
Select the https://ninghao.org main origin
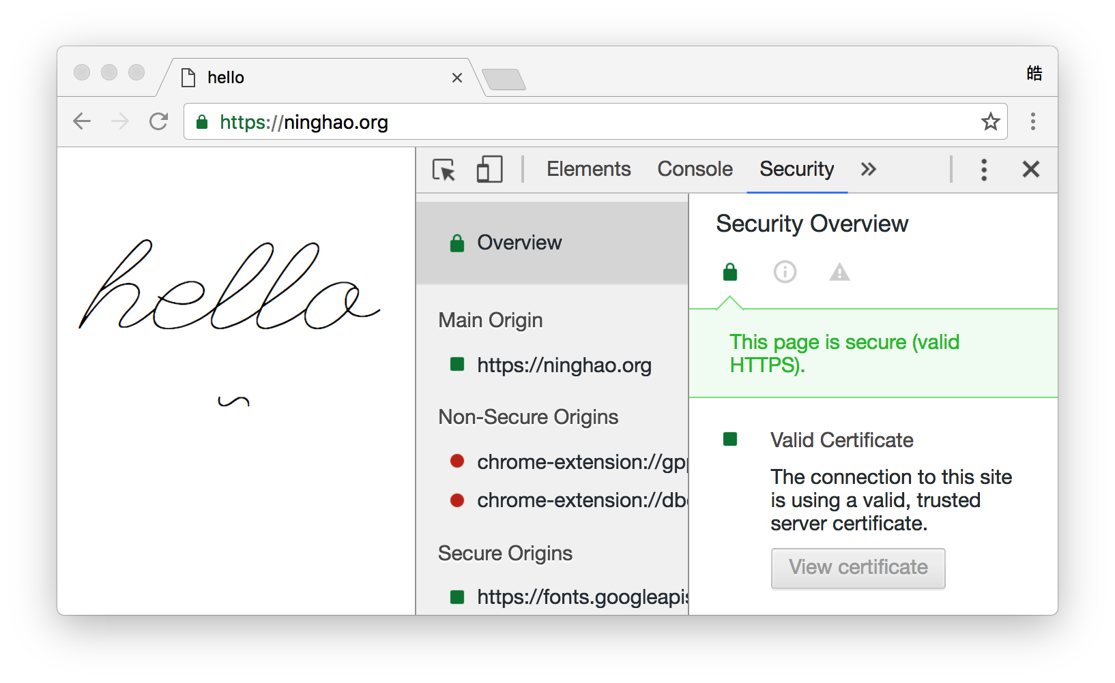(x=564, y=365)
